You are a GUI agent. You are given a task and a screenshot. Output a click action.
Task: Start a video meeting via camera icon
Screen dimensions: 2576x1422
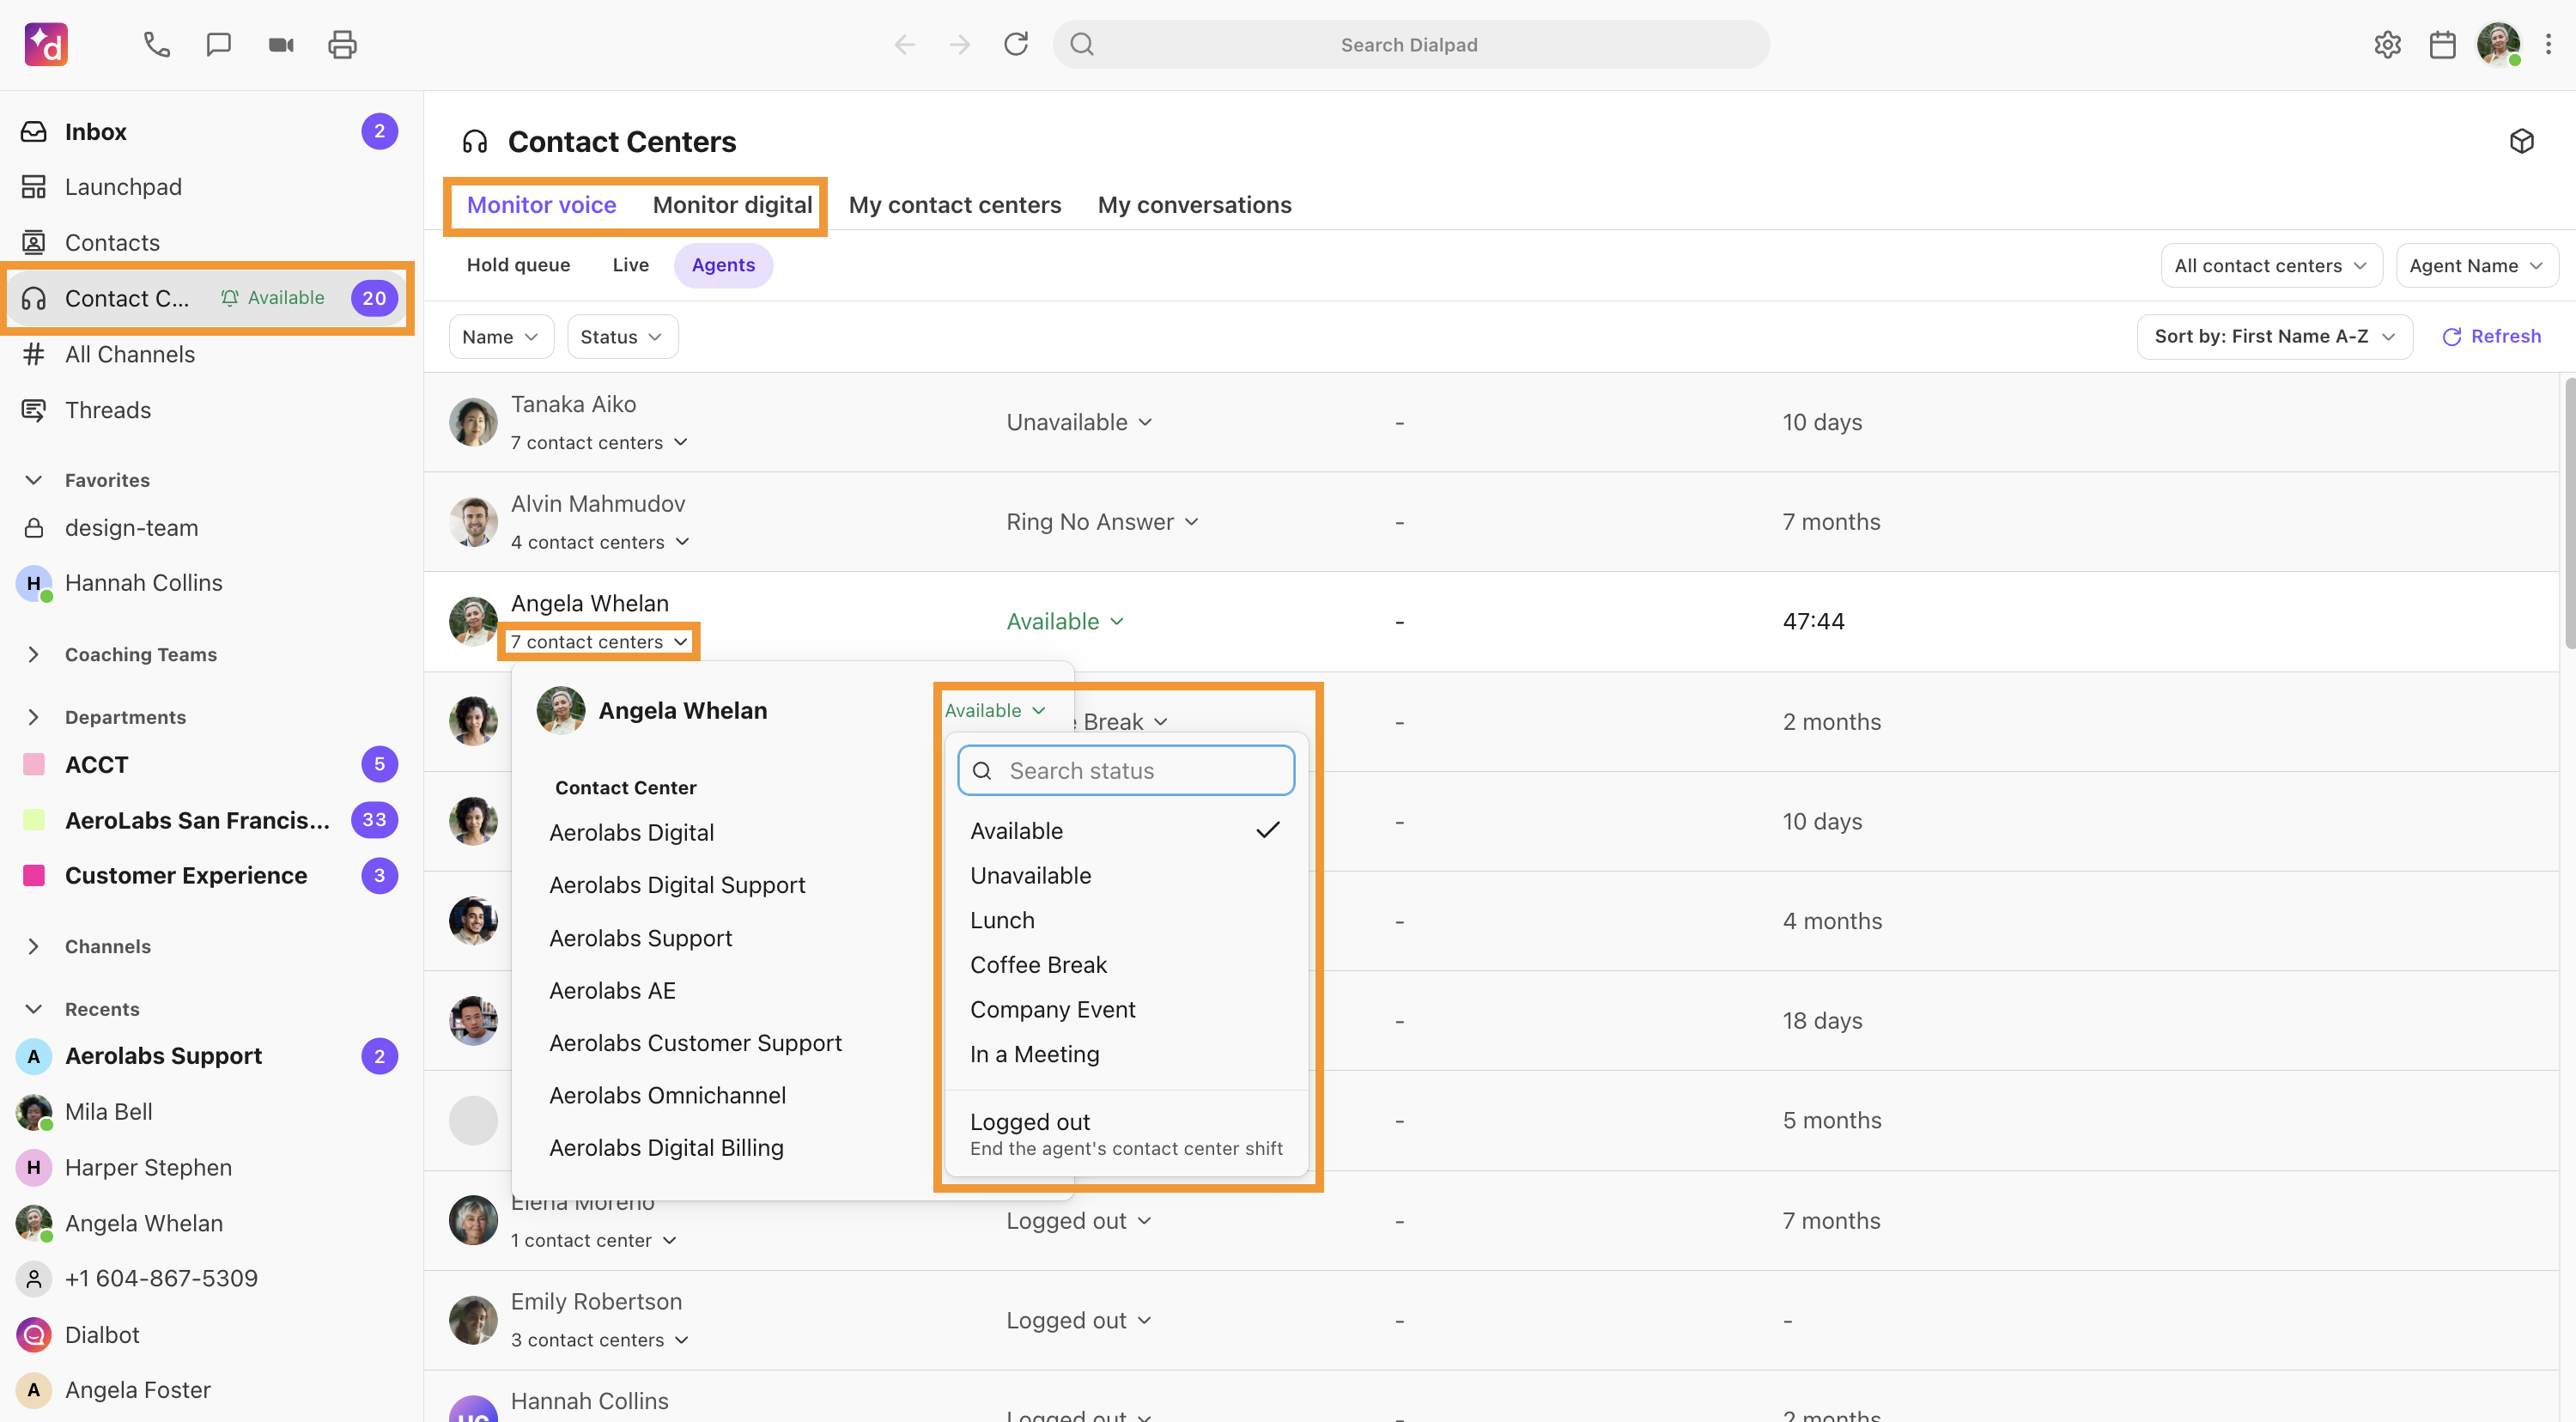click(281, 44)
